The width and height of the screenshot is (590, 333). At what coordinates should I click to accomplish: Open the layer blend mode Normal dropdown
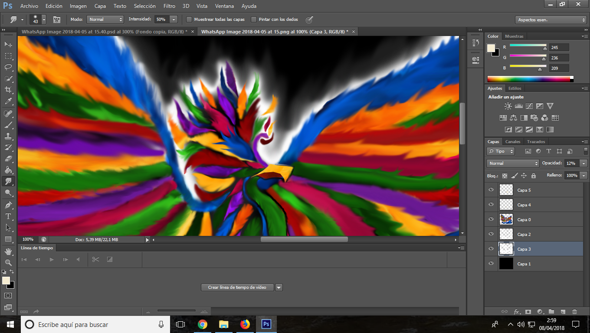coord(513,163)
